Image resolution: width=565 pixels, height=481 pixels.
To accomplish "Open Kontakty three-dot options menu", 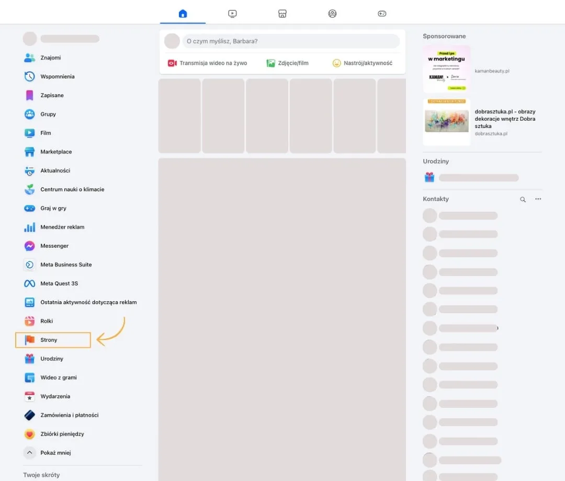I will (x=538, y=199).
